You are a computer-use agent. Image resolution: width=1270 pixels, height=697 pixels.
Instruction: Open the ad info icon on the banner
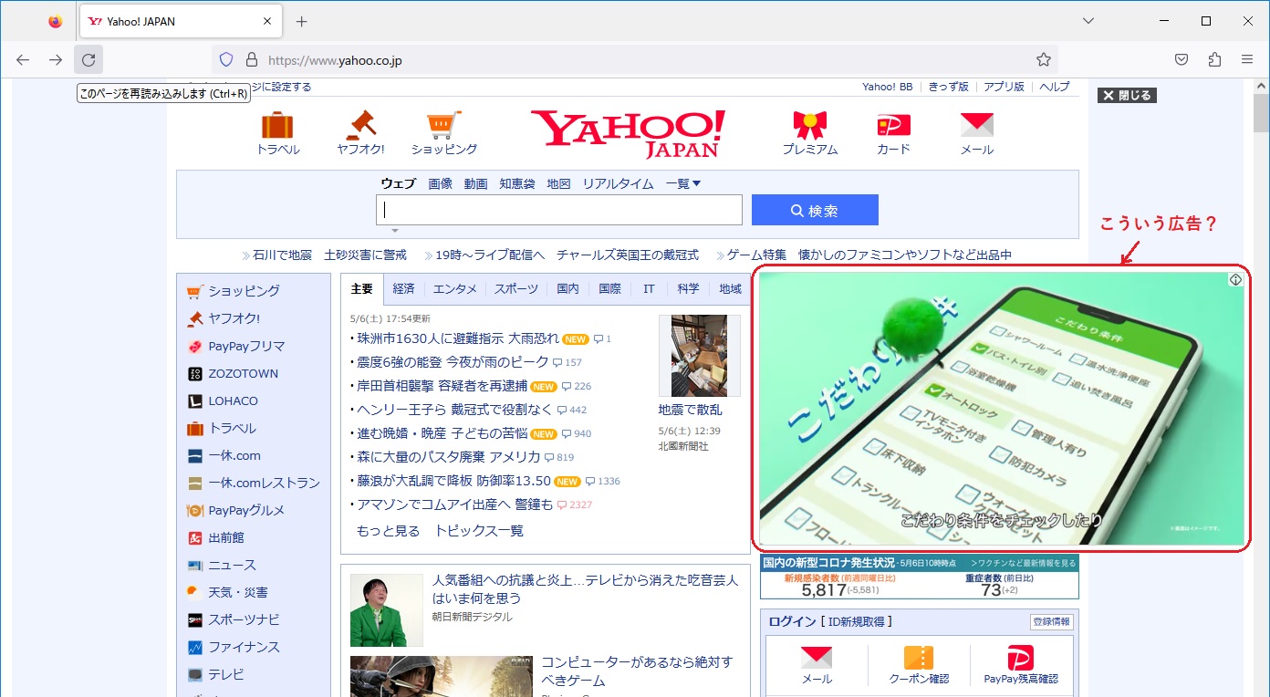point(1235,280)
